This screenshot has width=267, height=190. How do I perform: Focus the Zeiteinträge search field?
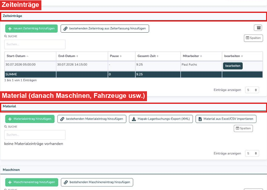[x=35, y=45]
